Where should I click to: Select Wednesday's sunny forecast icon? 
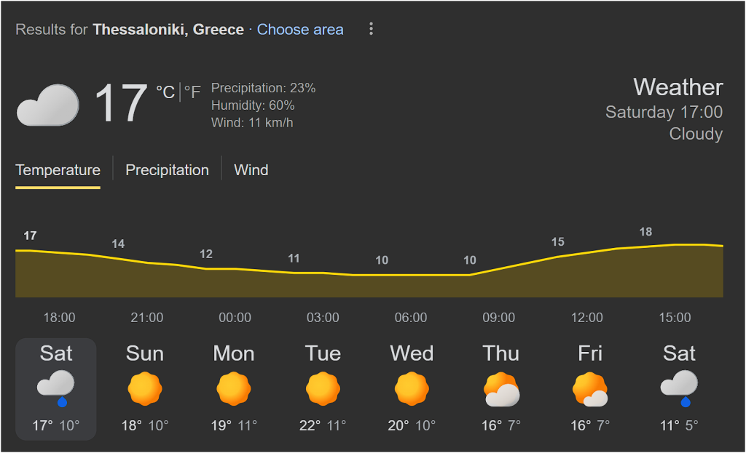412,389
